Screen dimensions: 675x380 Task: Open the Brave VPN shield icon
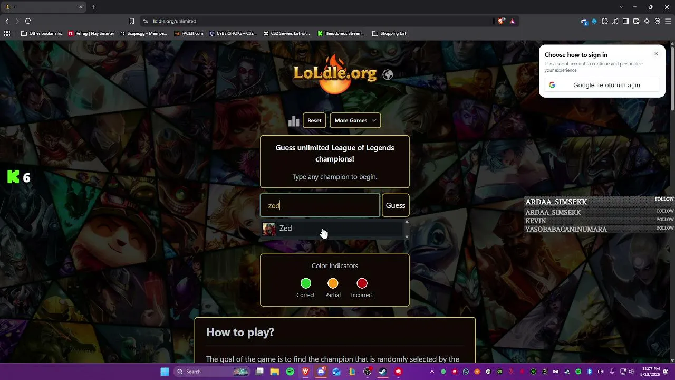[657, 21]
